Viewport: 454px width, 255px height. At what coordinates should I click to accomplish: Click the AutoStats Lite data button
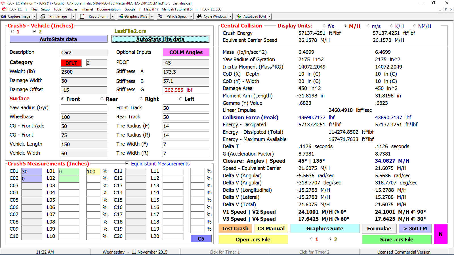[x=160, y=39]
